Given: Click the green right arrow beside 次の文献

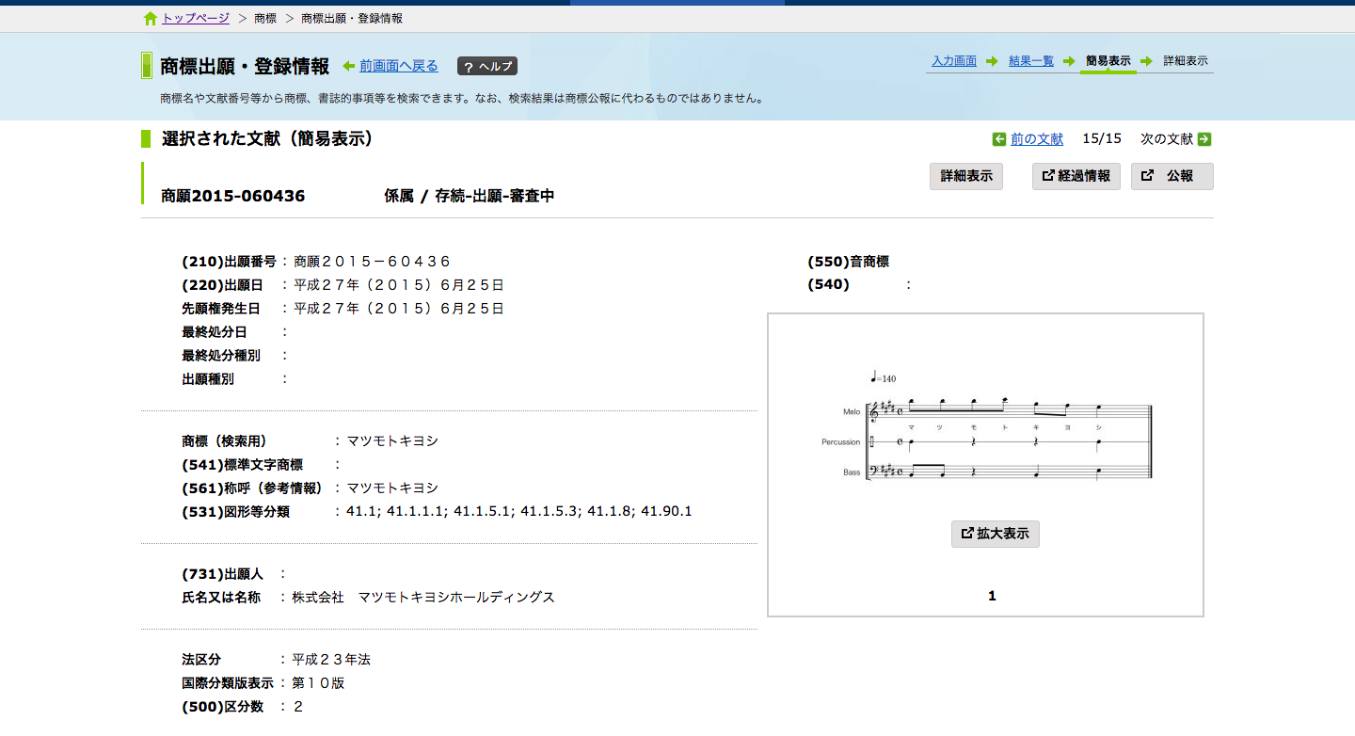Looking at the screenshot, I should pos(1205,138).
